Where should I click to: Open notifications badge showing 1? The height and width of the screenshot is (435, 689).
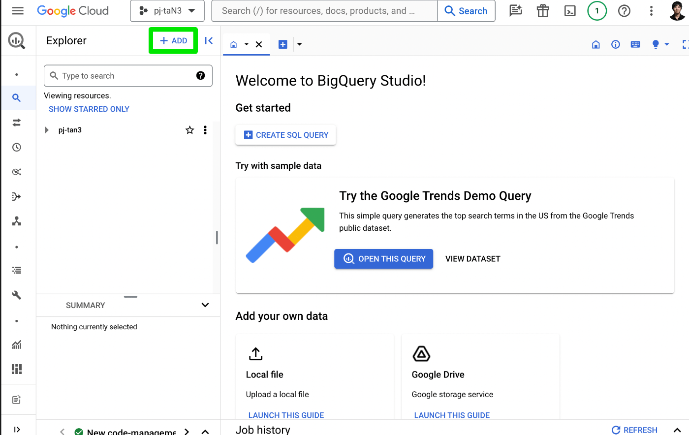[597, 11]
